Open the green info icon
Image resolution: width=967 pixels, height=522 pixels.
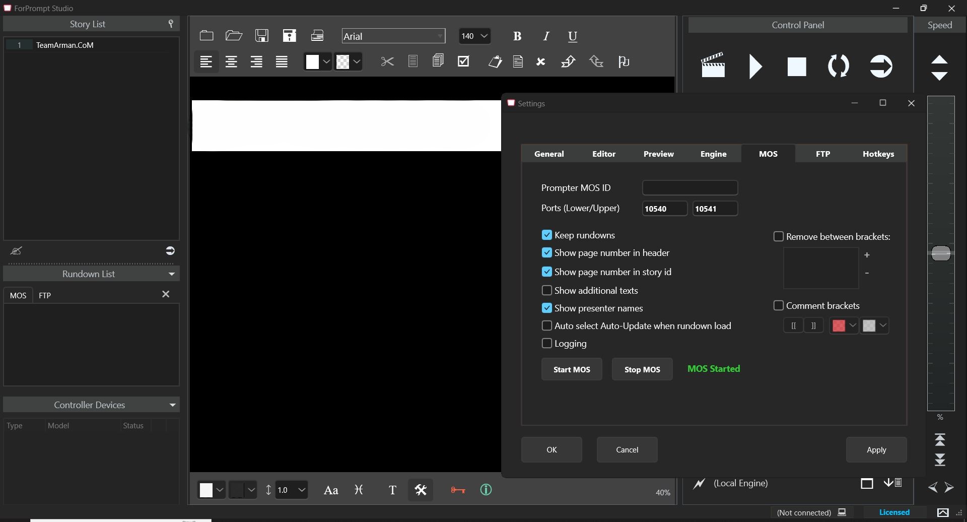coord(486,490)
